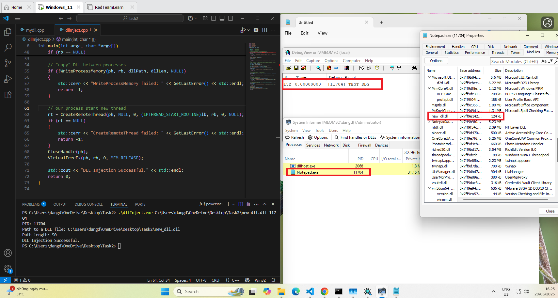The image size is (558, 298).
Task: Collapse the vm3dum64 module tree node
Action: coord(429,188)
